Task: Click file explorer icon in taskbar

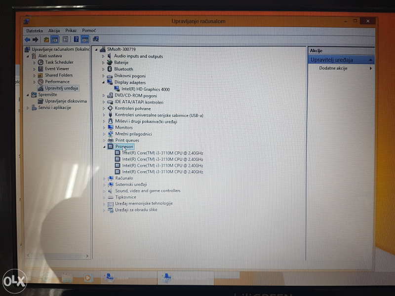Action: 67,278
